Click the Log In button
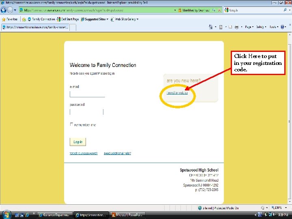 click(78, 142)
